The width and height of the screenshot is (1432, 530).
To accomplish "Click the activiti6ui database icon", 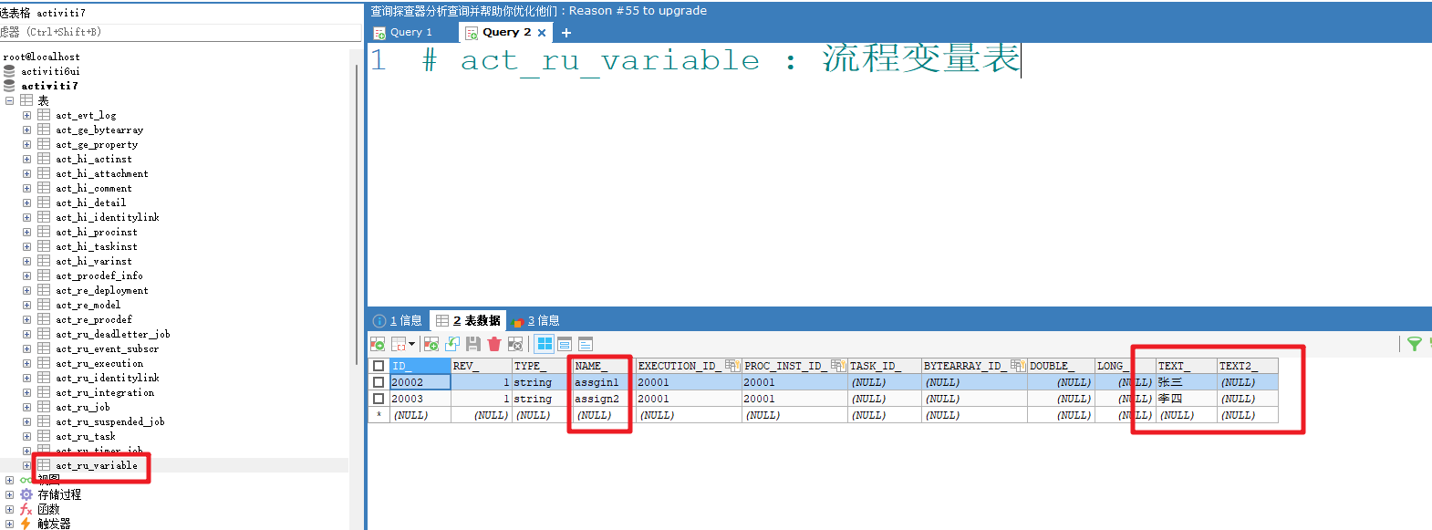I will pos(9,71).
